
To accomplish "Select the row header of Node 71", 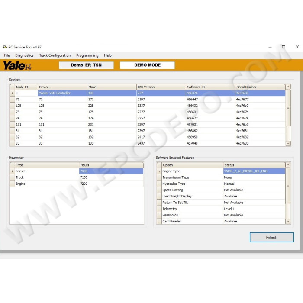I will click(x=13, y=99).
